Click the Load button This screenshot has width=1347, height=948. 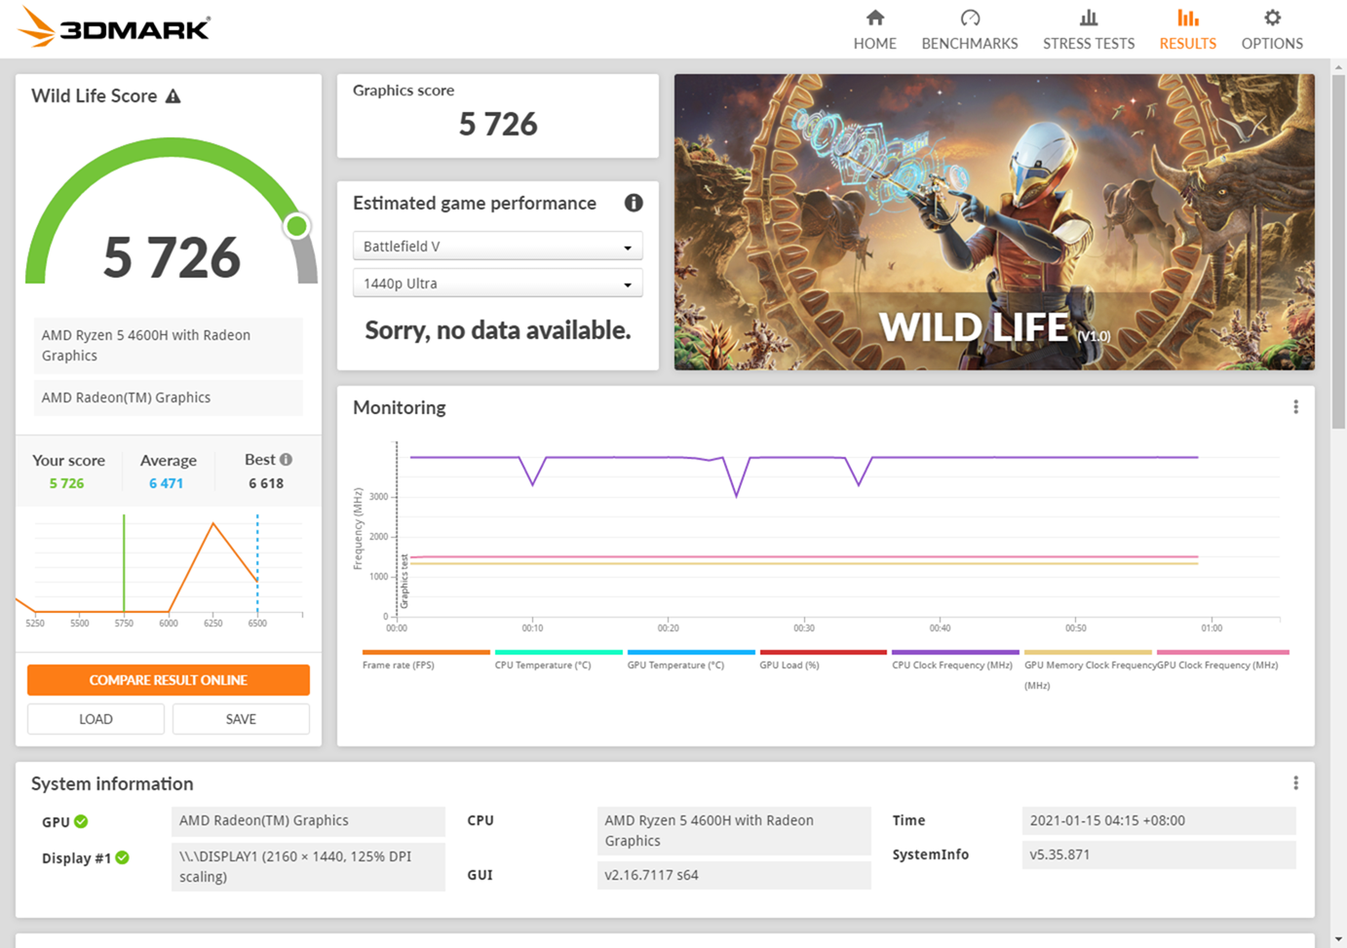pos(96,719)
